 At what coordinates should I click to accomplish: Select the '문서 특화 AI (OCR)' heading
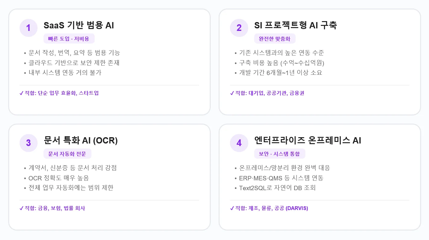tap(81, 141)
